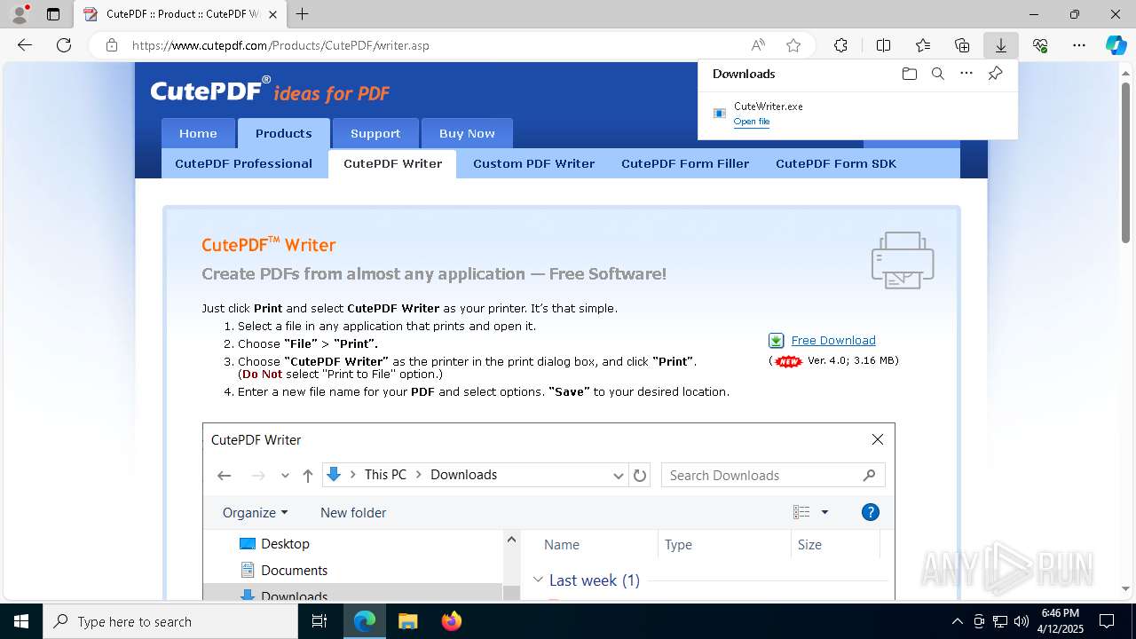
Task: Open the Edge profile avatar icon
Action: pos(20,14)
